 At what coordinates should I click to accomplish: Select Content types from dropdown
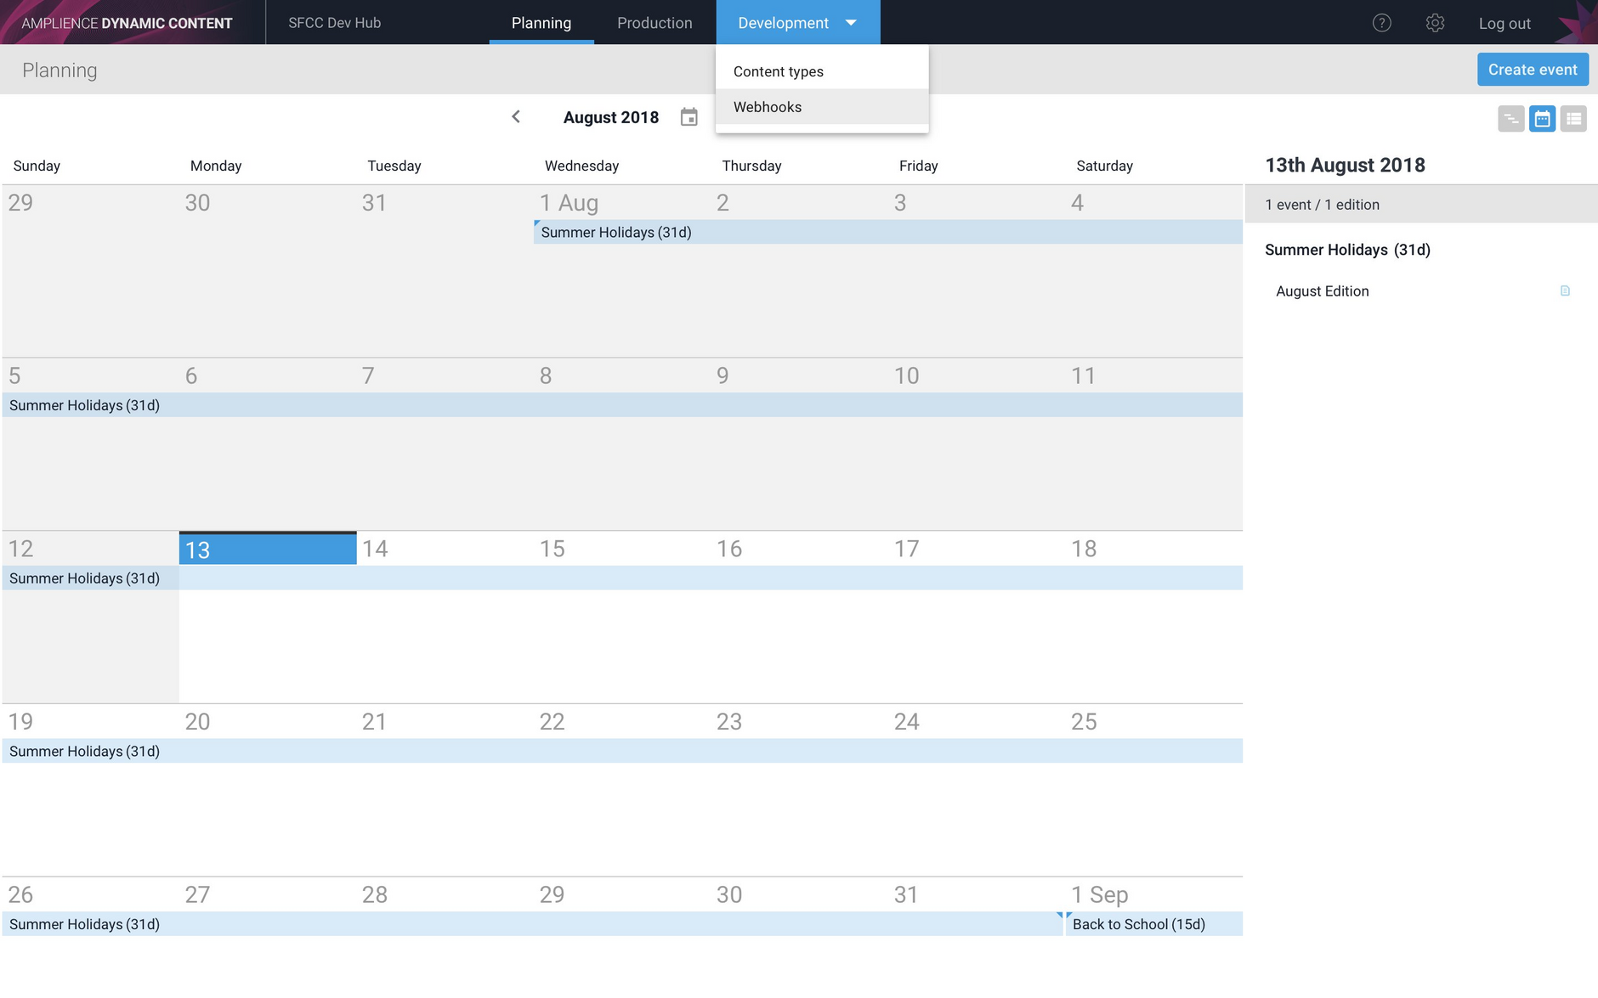coord(778,71)
